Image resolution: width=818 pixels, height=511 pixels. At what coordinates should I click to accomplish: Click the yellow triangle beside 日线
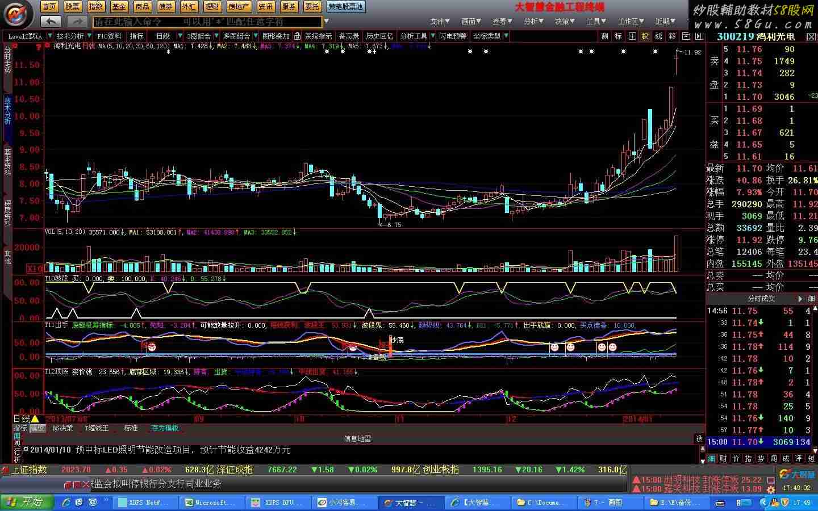point(35,419)
